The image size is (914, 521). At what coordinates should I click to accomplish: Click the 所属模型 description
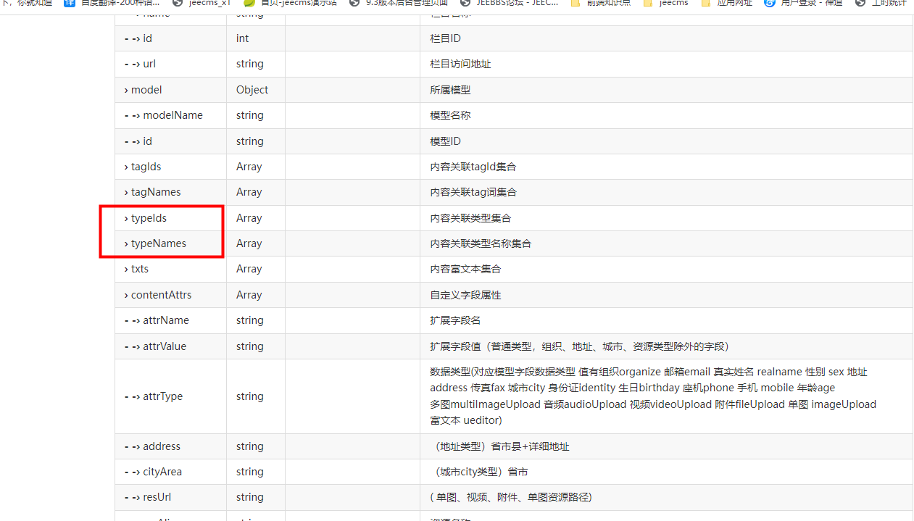click(450, 90)
